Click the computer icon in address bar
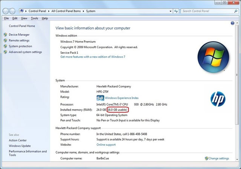 (22, 11)
